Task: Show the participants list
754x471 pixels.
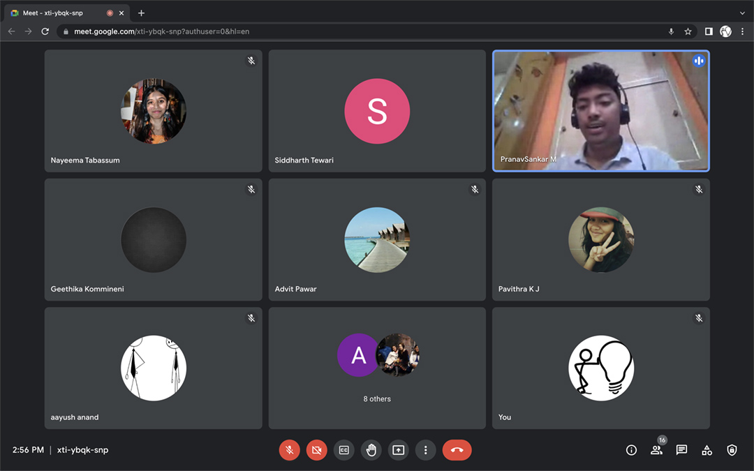Action: tap(656, 450)
